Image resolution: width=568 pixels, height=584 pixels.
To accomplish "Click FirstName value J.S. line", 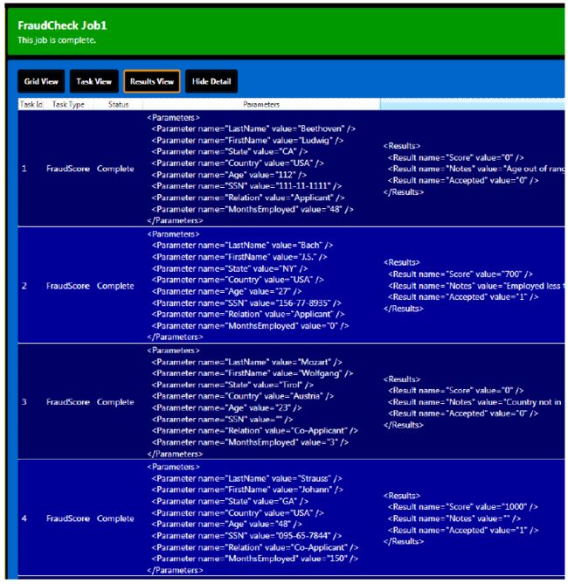I will click(x=239, y=257).
